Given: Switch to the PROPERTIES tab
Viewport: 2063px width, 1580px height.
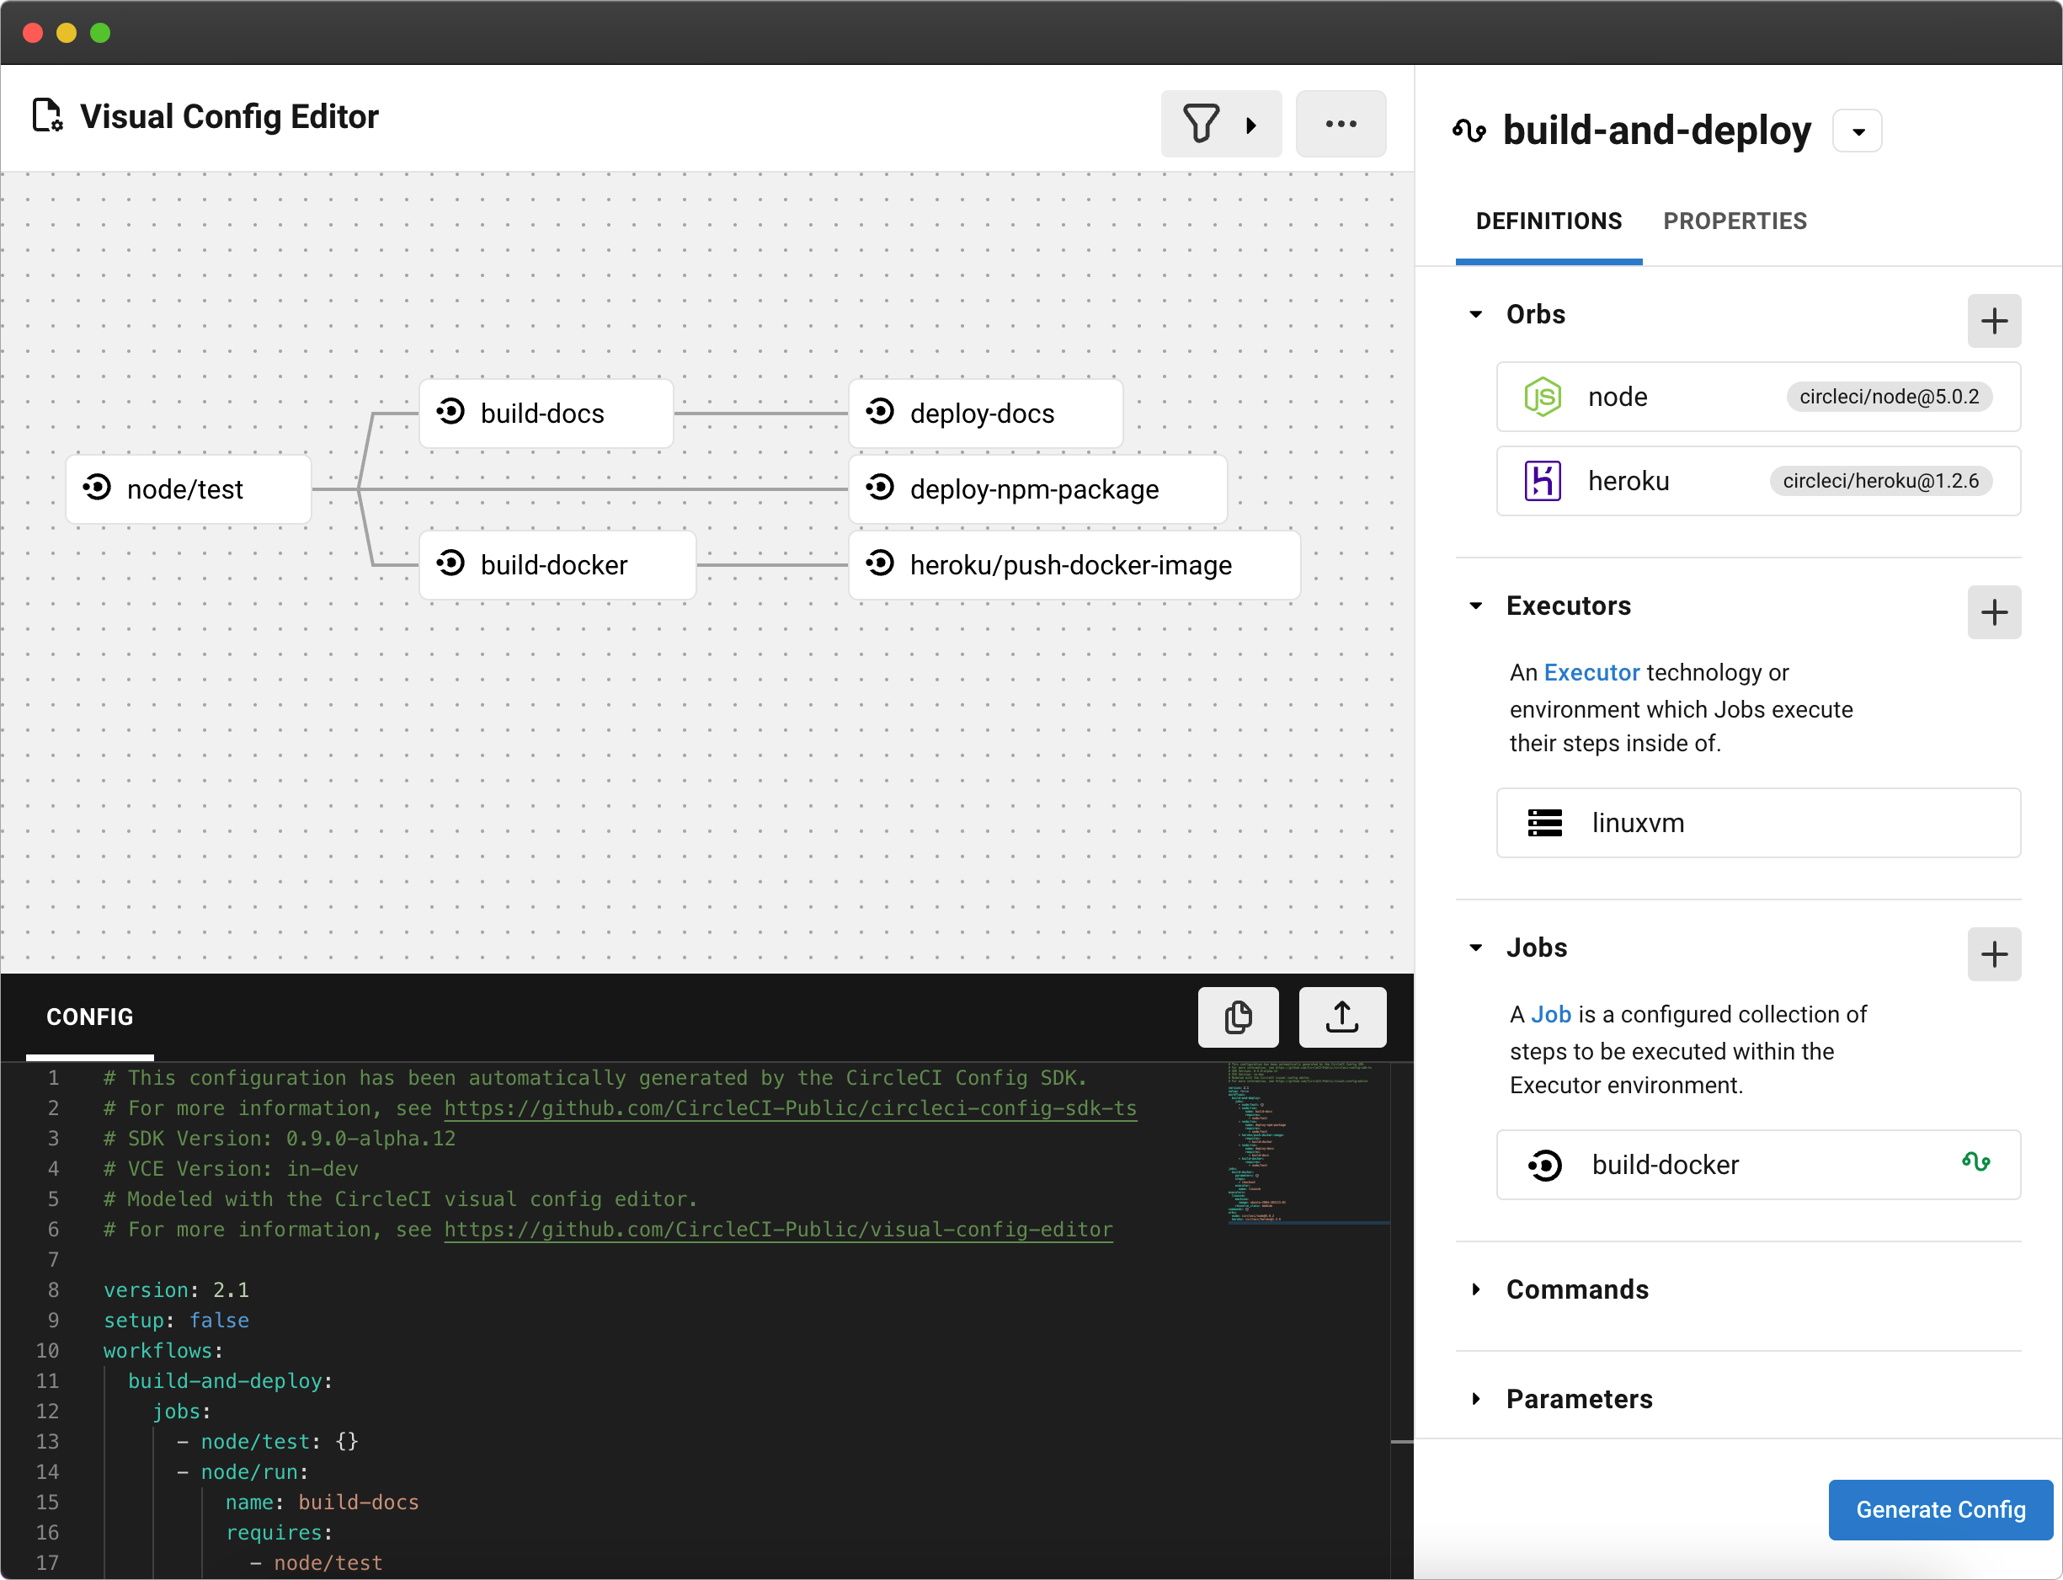Looking at the screenshot, I should (1734, 221).
